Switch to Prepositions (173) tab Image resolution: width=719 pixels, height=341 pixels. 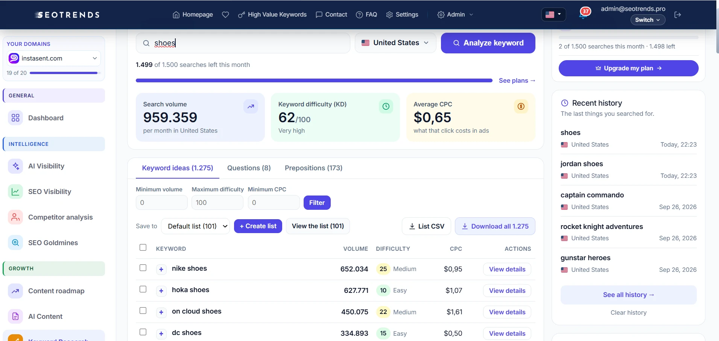point(313,168)
